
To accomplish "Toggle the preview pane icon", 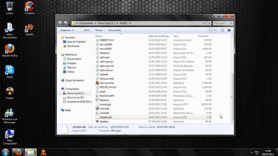I will click(x=222, y=30).
